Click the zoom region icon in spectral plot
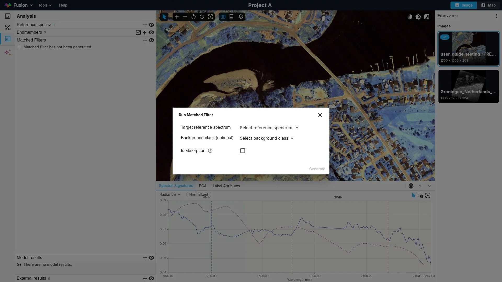502x282 pixels. coord(420,196)
